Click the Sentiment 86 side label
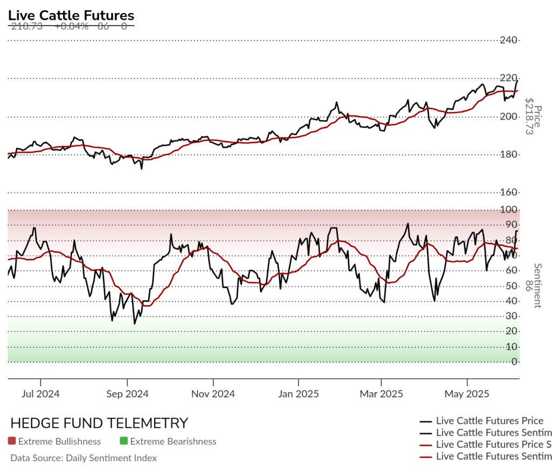Viewport: 552px width, 473px height. coord(534,286)
